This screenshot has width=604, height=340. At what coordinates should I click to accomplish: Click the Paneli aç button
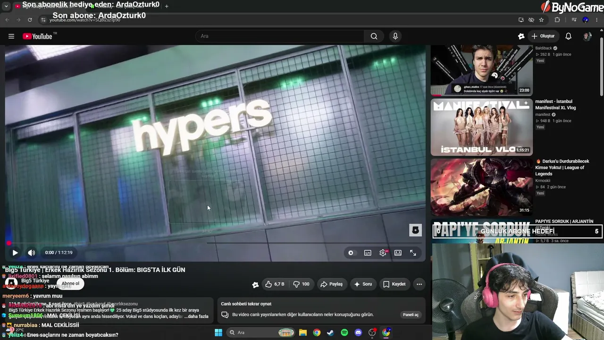[411, 314]
